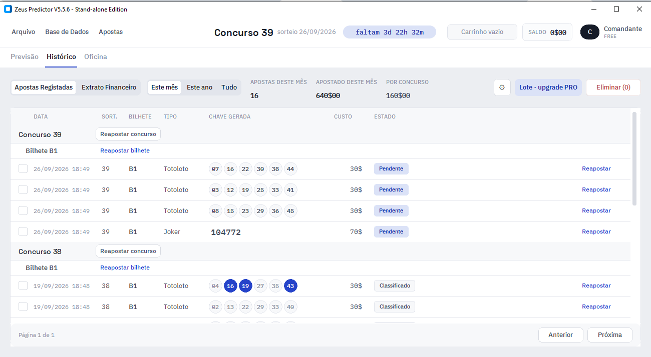Click number ball 40 in Concurso 38 second row

pyautogui.click(x=290, y=307)
